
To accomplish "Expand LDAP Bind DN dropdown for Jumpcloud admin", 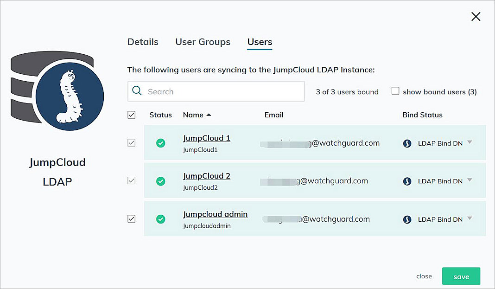I will 470,218.
